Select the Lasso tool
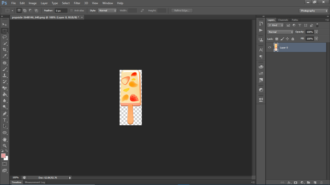 [x=5, y=37]
